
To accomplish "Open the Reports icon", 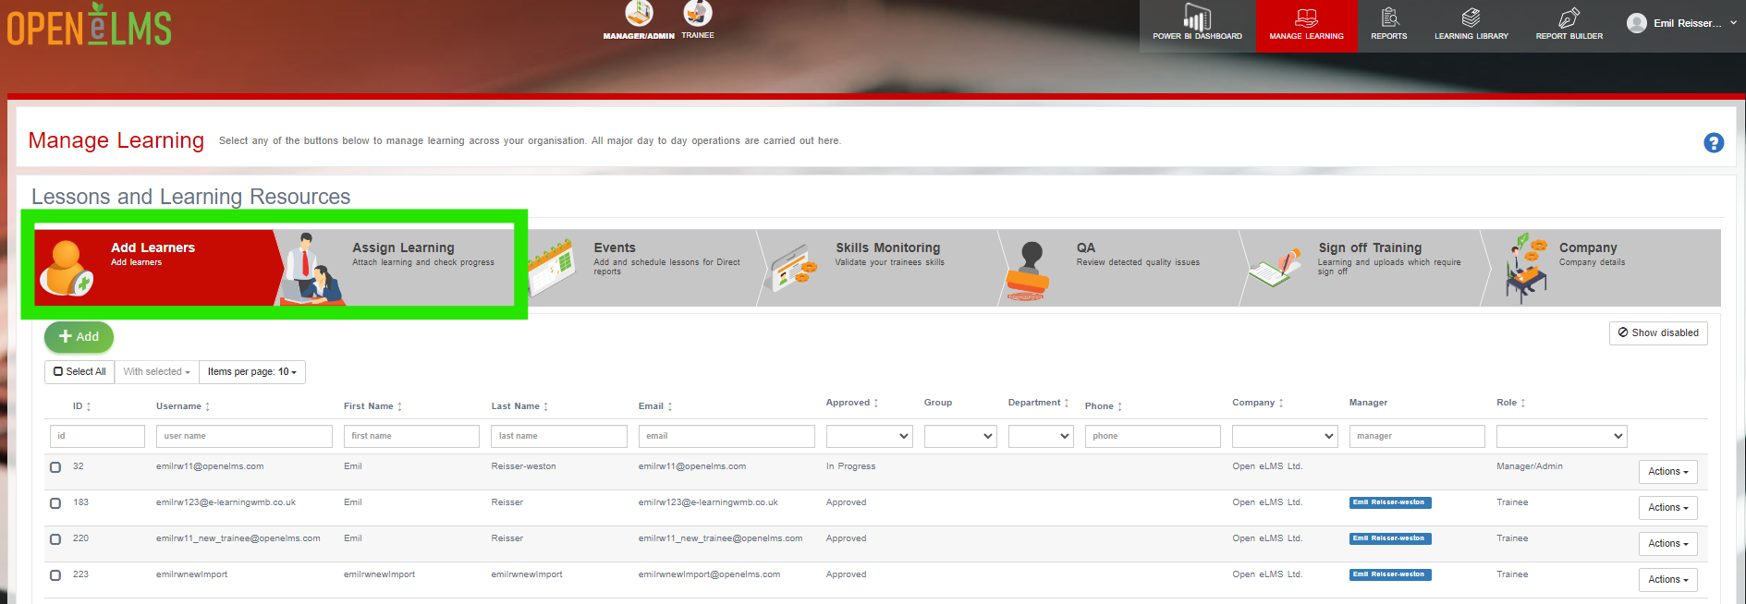I will (1389, 18).
